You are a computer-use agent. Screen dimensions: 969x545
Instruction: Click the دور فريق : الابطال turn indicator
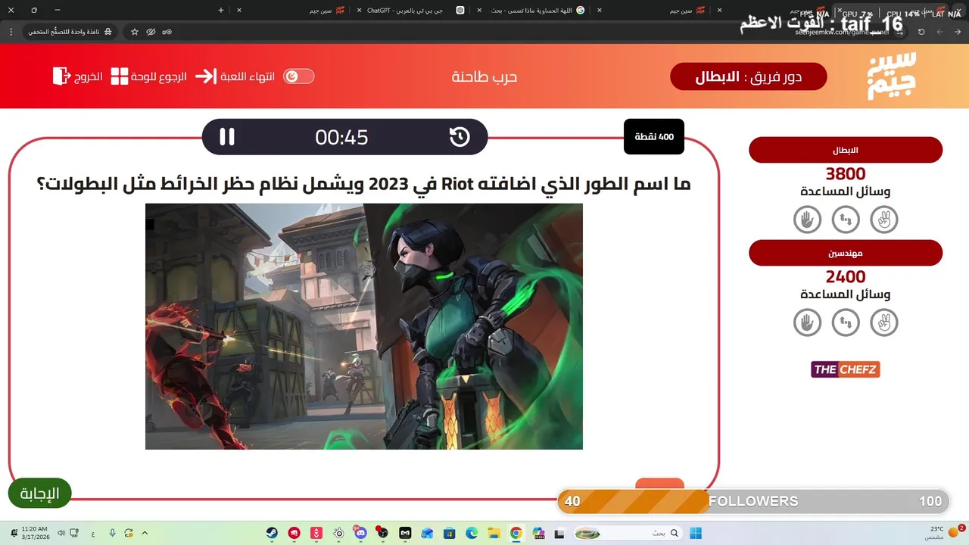[x=749, y=76]
